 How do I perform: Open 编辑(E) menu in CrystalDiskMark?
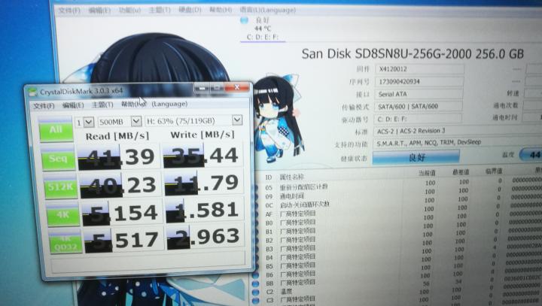(73, 105)
